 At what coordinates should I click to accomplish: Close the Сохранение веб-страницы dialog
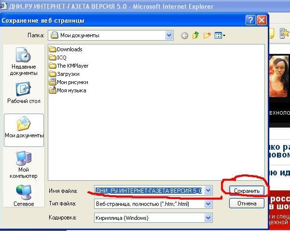pyautogui.click(x=262, y=20)
